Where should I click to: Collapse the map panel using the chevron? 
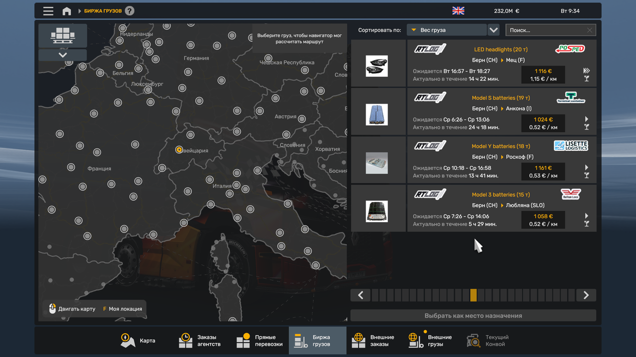(63, 54)
